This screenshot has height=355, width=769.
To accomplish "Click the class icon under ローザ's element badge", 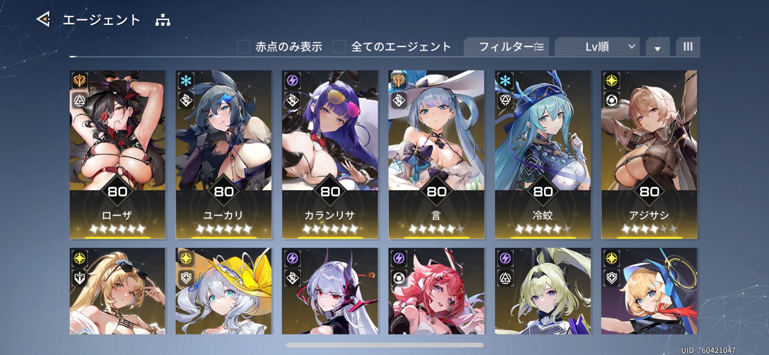I will click(80, 101).
